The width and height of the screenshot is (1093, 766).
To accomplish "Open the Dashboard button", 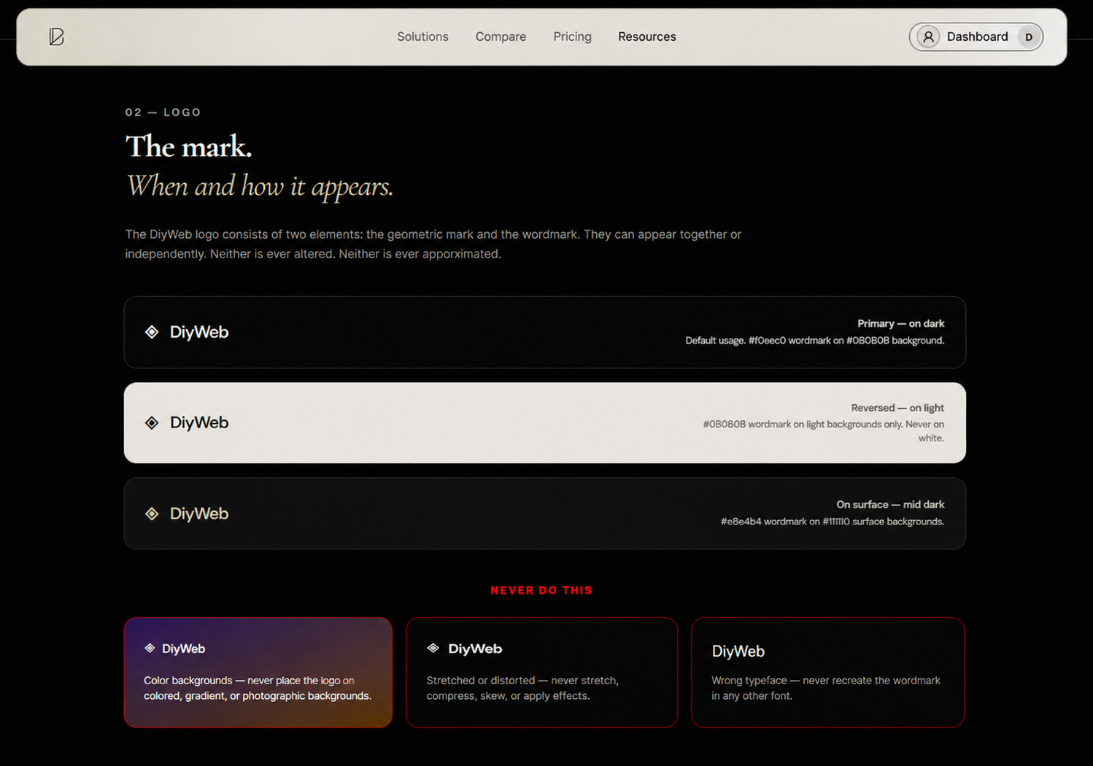I will coord(976,36).
